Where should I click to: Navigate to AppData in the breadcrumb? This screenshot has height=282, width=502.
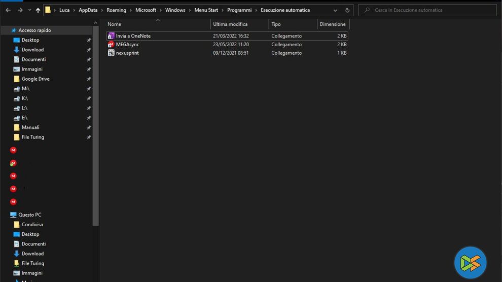pyautogui.click(x=88, y=10)
